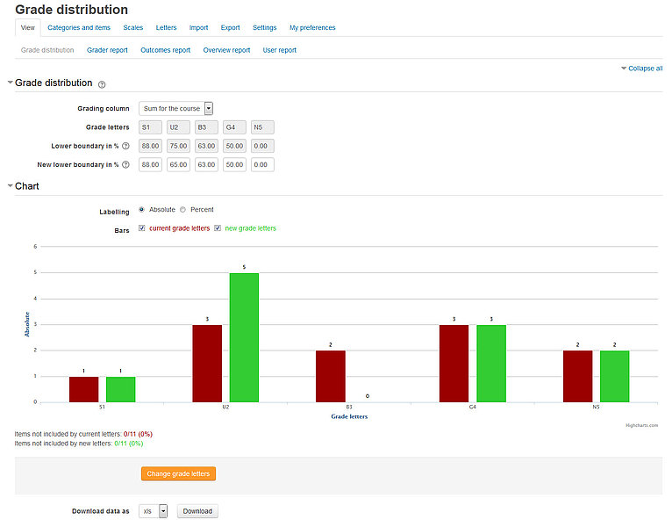
Task: Click help icon next to Lower boundary label
Action: click(126, 146)
